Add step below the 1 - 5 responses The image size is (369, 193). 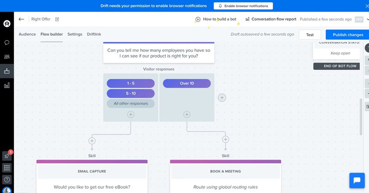point(131,114)
